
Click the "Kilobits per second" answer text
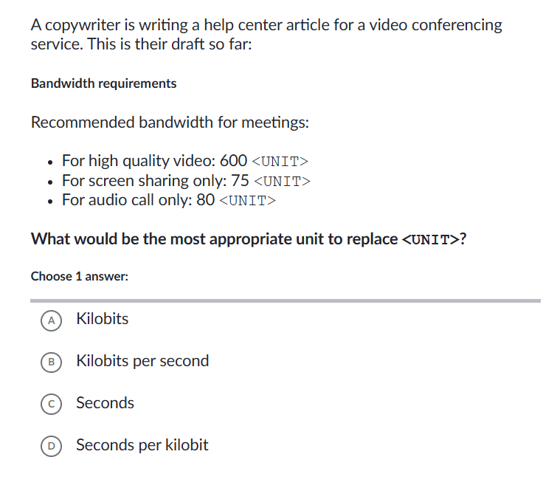point(142,361)
